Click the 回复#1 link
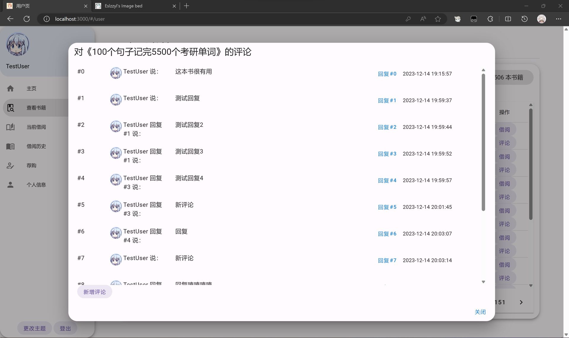 click(387, 100)
